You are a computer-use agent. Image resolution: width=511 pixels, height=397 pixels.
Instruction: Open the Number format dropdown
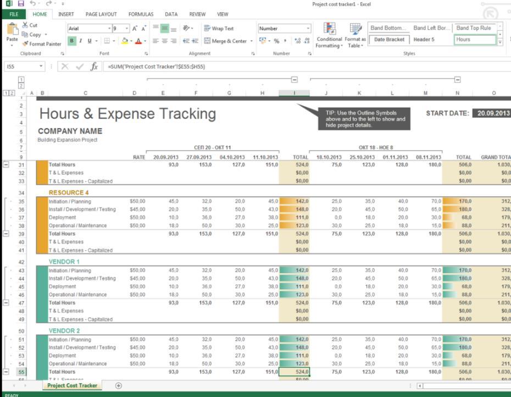coord(308,29)
